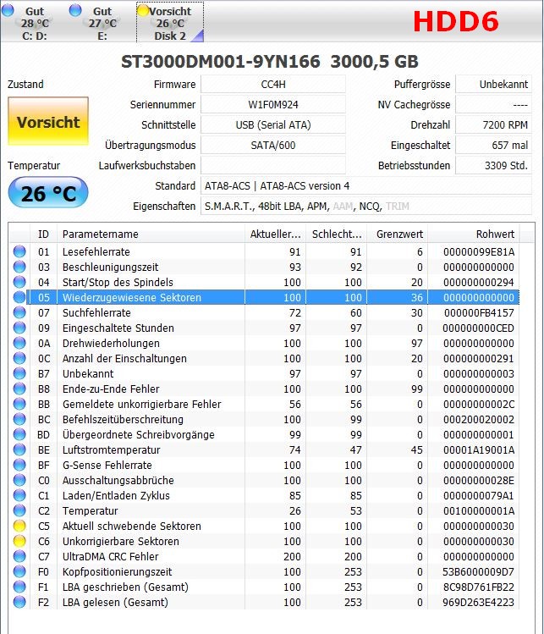The width and height of the screenshot is (544, 634).
Task: Select the Kopfpositionierungszeit parameter name
Action: pos(118,572)
